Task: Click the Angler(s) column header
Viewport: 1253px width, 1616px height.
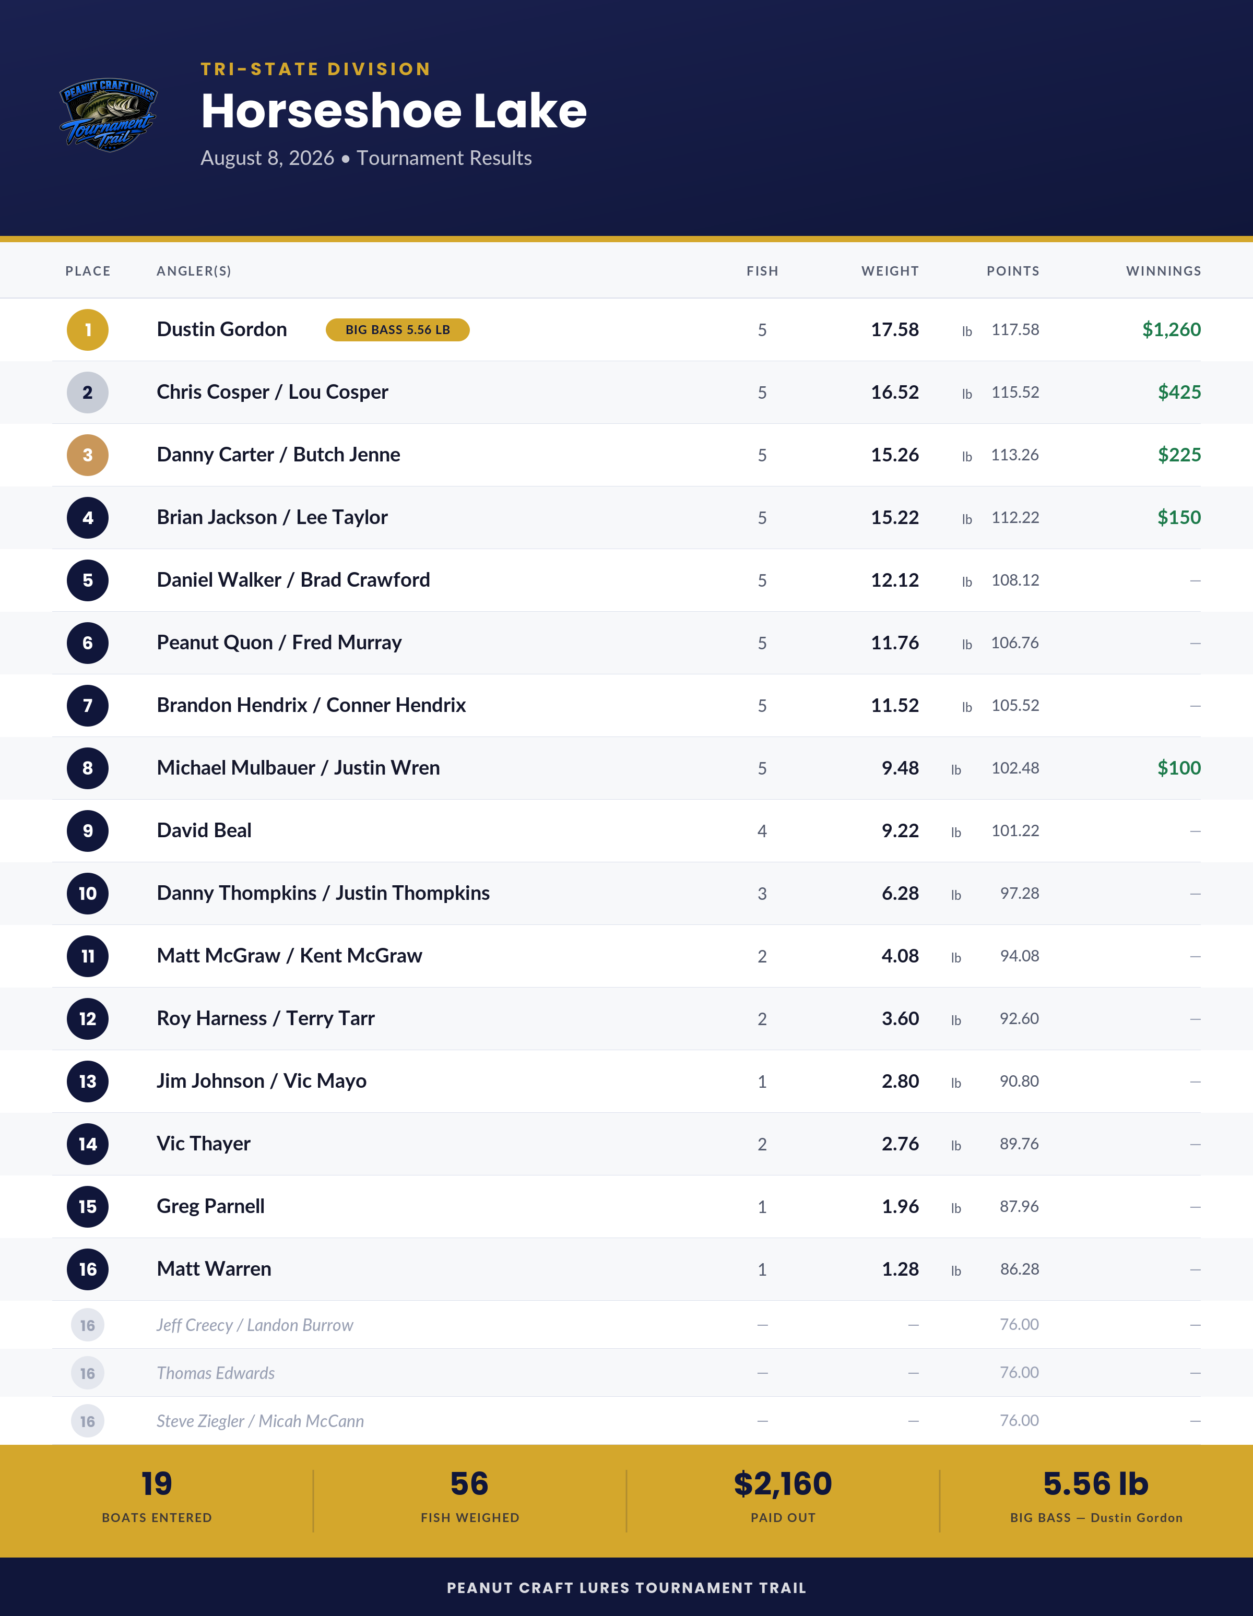Action: (194, 271)
